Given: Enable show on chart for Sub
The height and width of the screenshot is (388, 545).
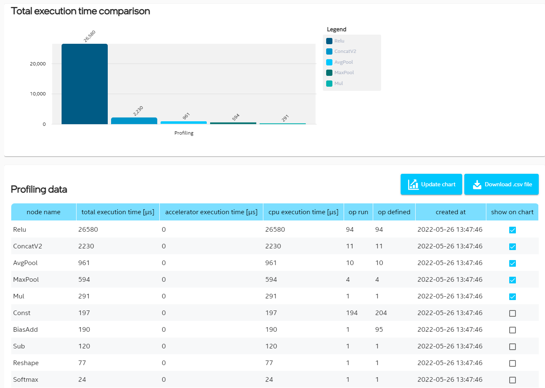Looking at the screenshot, I should 513,347.
